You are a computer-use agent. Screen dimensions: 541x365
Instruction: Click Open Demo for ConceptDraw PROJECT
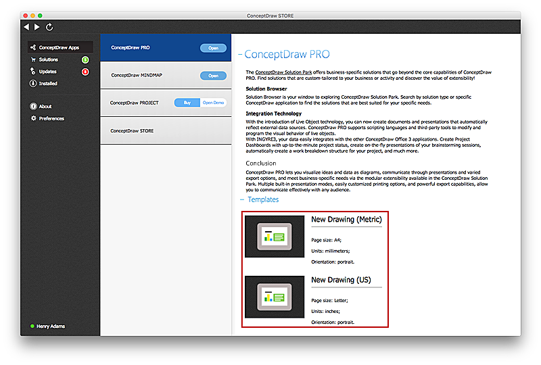click(213, 103)
